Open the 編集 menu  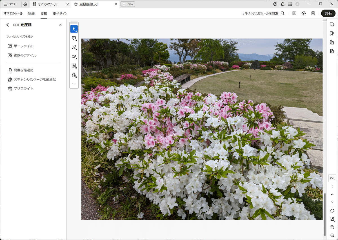coord(32,13)
